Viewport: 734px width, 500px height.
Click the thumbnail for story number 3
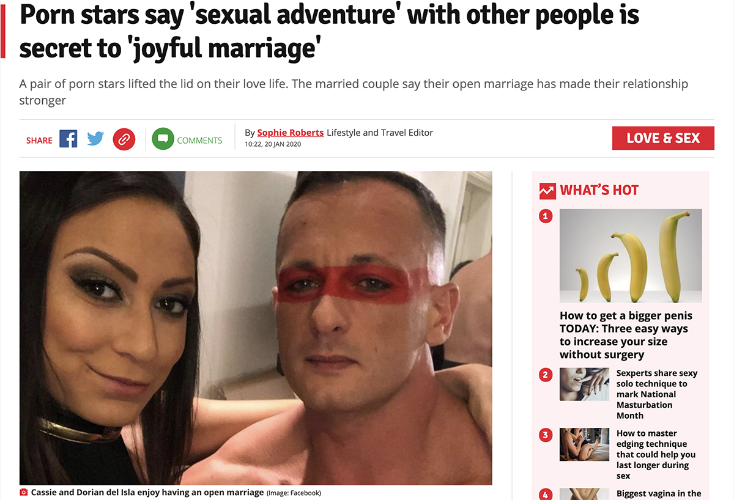[x=585, y=444]
